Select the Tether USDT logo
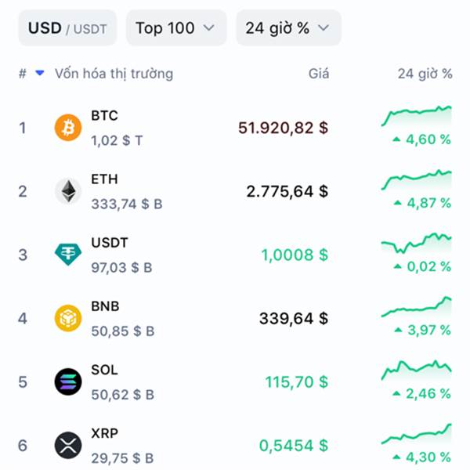 coord(68,255)
